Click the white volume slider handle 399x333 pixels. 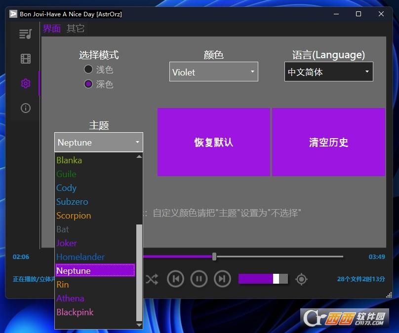[276, 279]
